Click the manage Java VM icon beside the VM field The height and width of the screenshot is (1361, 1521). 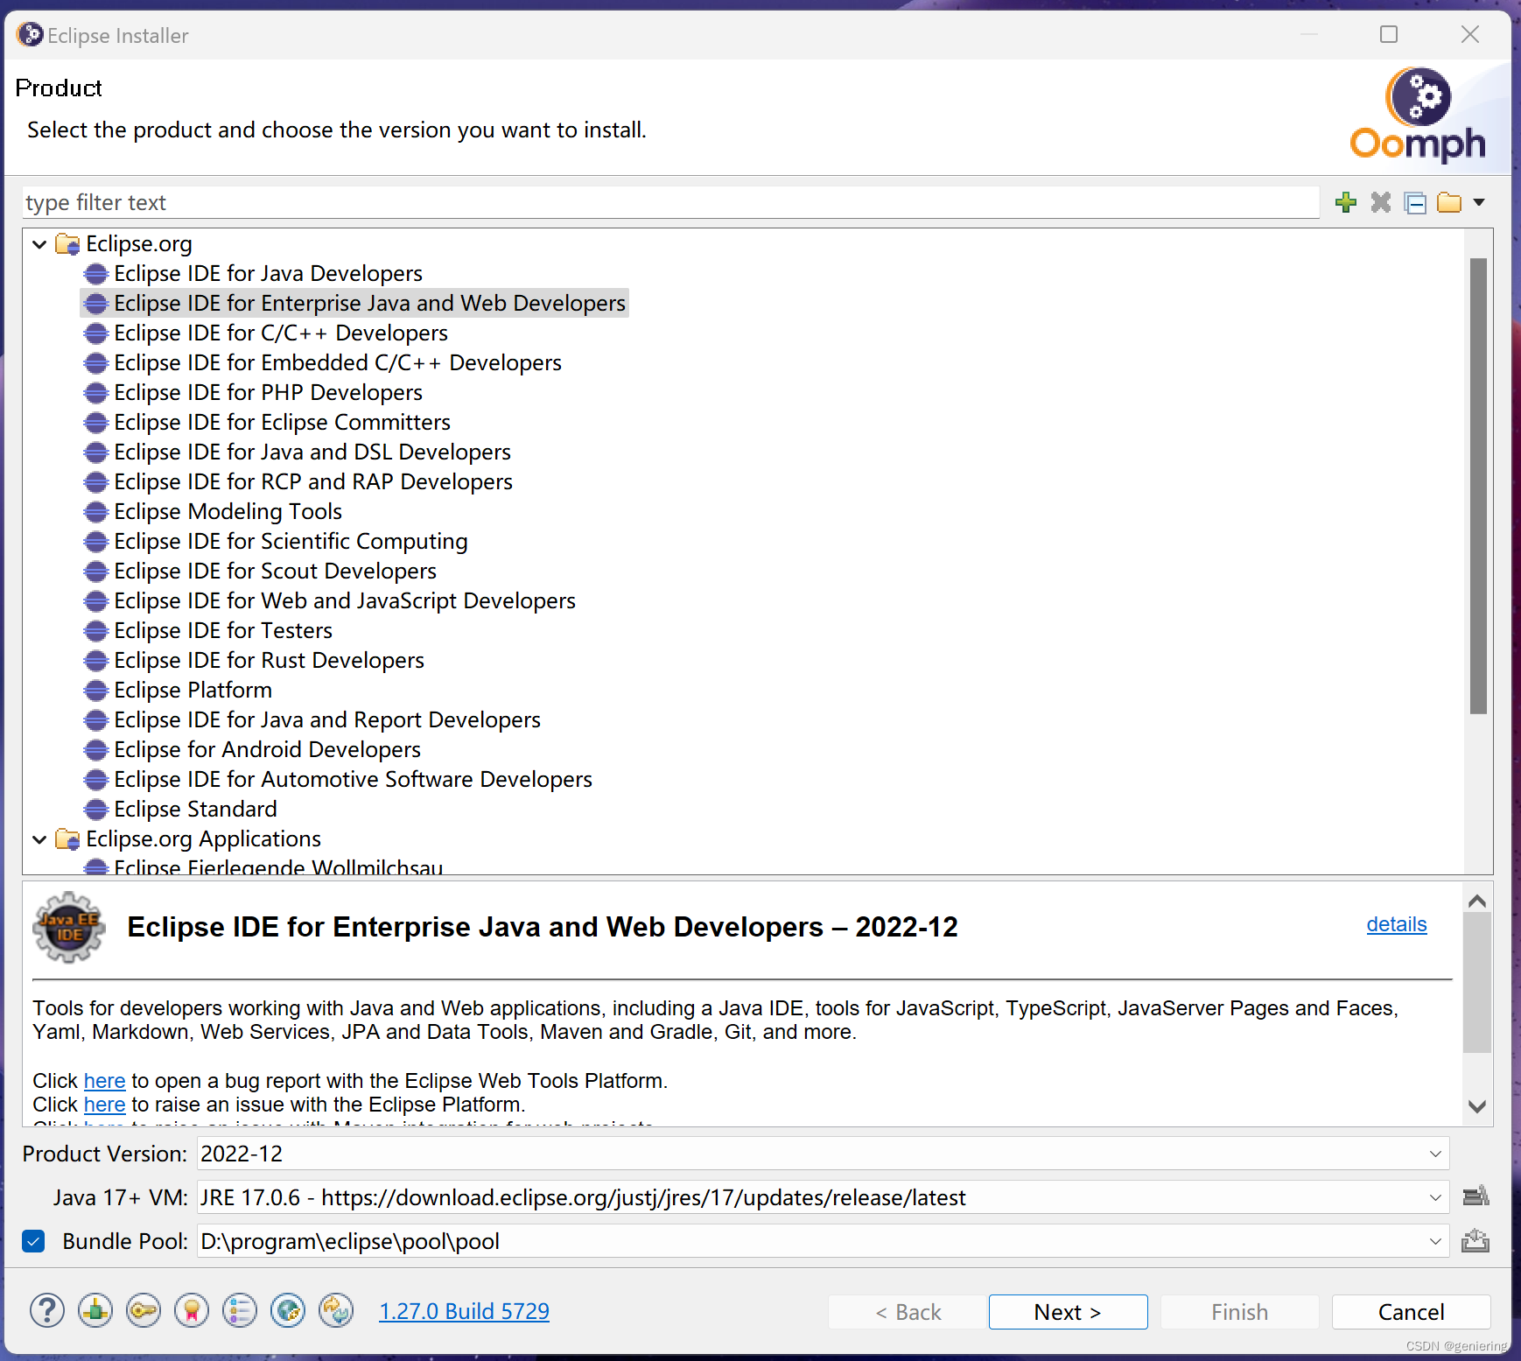[1475, 1196]
